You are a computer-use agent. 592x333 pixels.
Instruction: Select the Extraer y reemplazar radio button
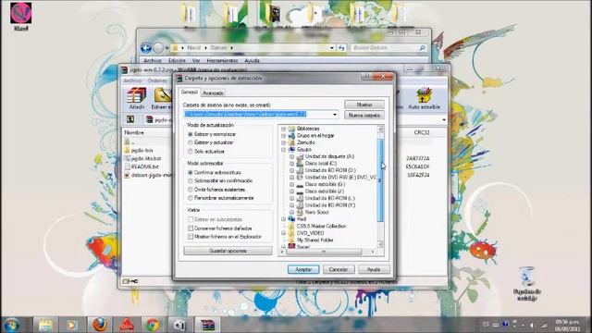pos(191,134)
